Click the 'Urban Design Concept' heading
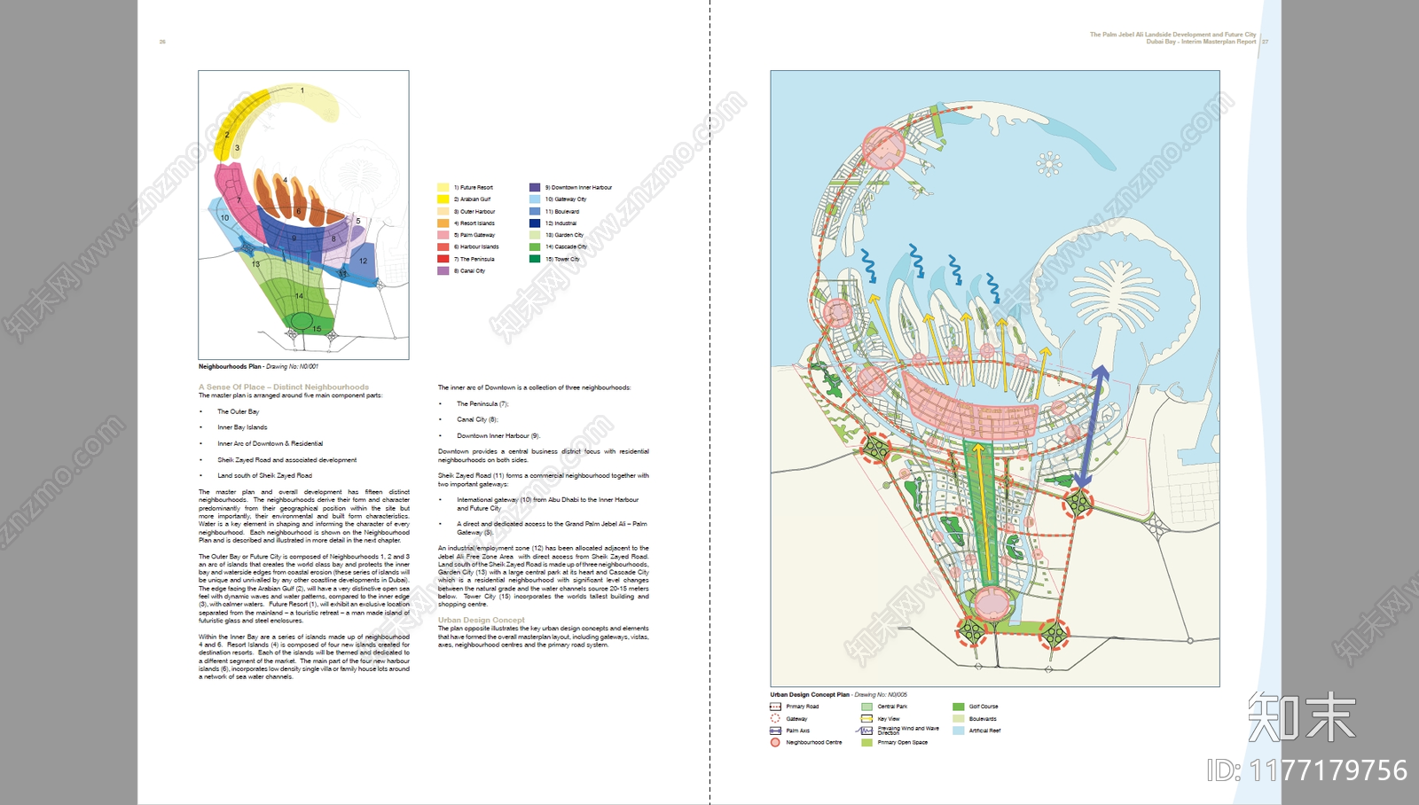Viewport: 1419px width, 805px height. point(482,621)
